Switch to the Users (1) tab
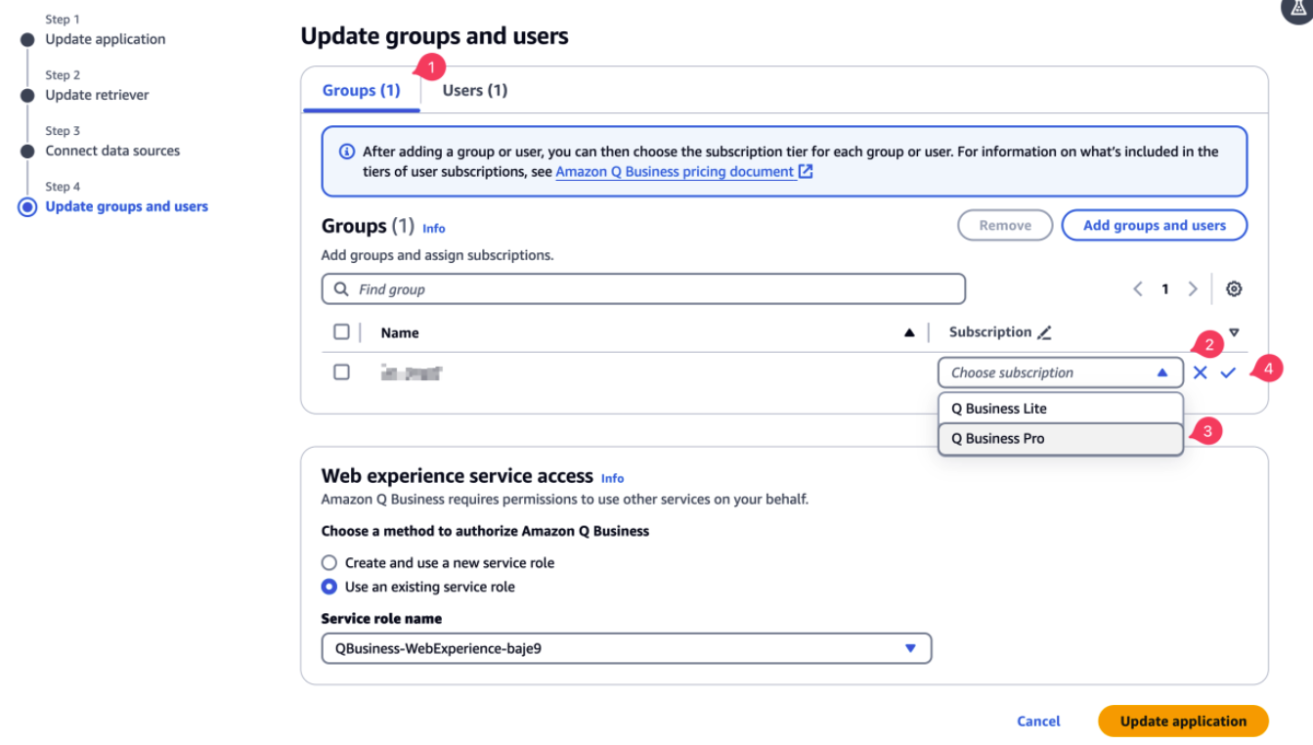This screenshot has height=745, width=1313. click(x=475, y=90)
